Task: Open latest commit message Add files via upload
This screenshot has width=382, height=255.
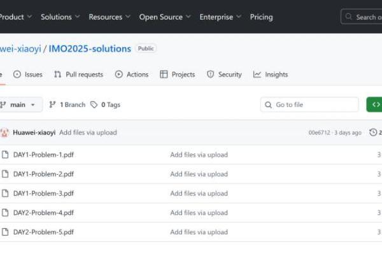Action: [x=88, y=133]
